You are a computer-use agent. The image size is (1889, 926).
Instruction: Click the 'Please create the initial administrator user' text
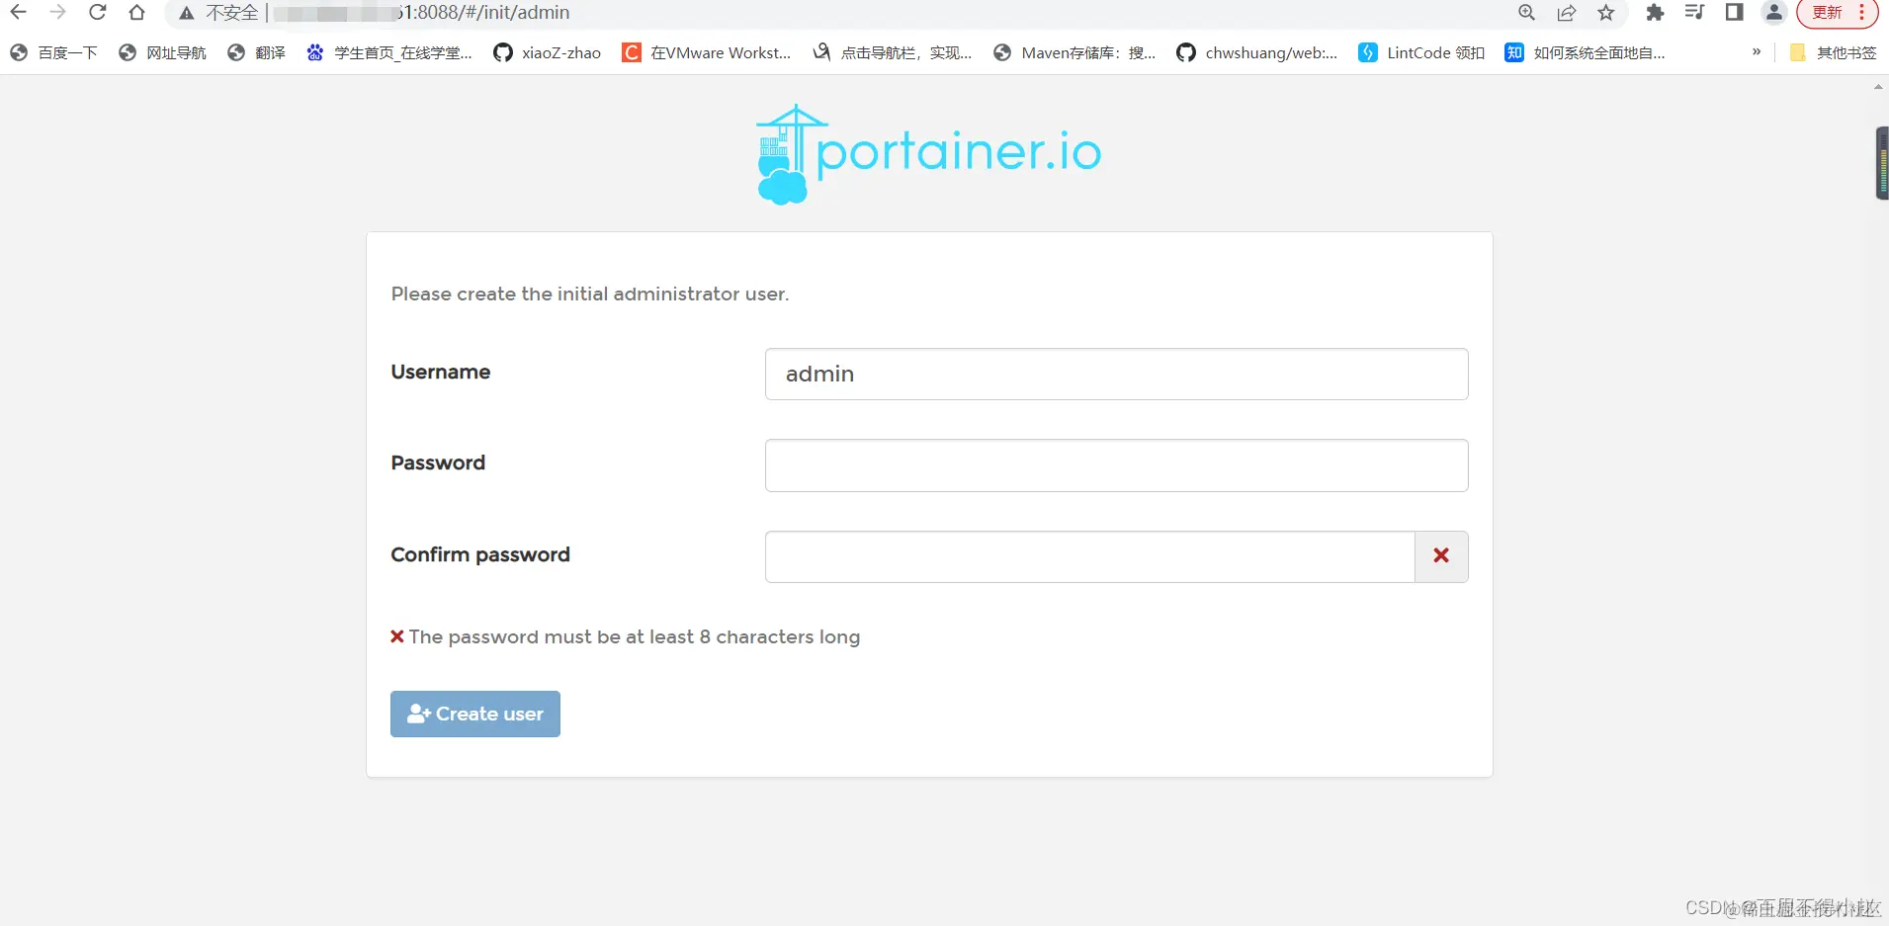pyautogui.click(x=589, y=294)
